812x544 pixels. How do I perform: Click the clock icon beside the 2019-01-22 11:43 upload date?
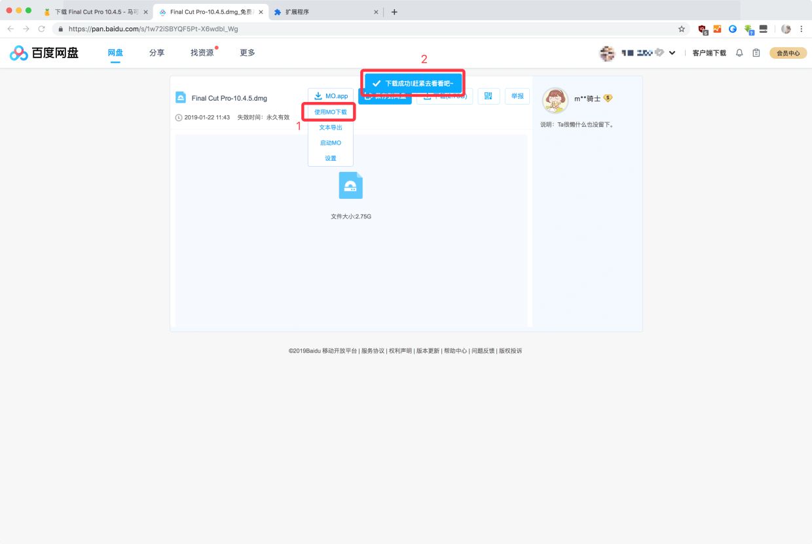[x=179, y=118]
